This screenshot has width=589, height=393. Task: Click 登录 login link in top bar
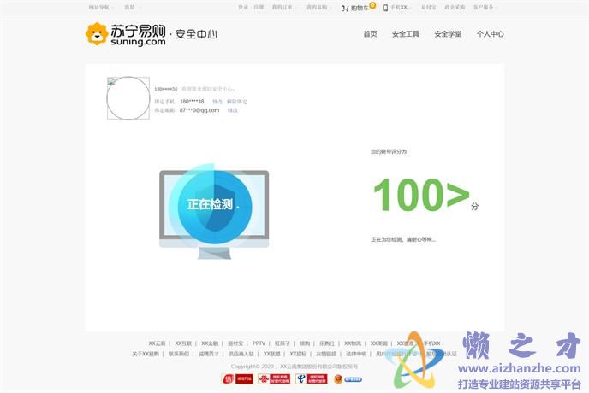click(x=243, y=7)
